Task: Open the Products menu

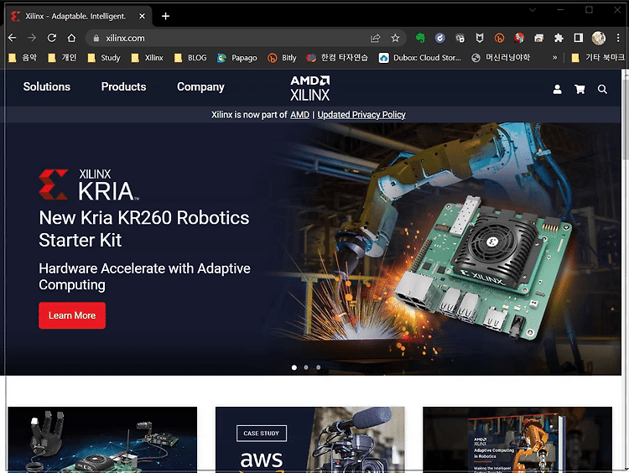Action: tap(123, 86)
